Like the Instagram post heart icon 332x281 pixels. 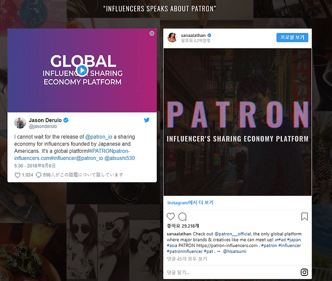171,217
